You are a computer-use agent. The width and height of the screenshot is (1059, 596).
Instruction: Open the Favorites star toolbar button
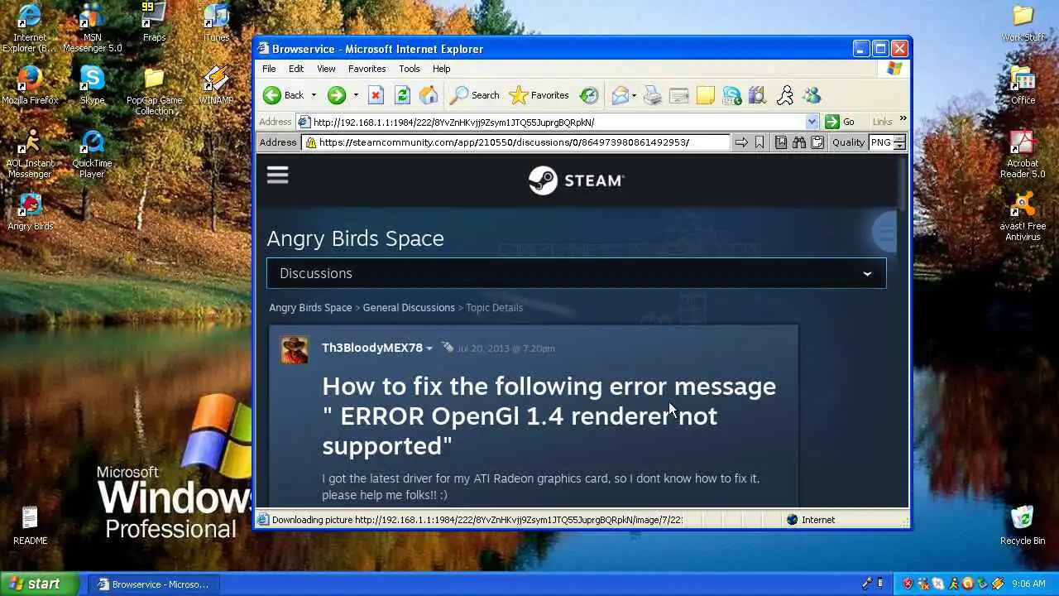[x=539, y=95]
